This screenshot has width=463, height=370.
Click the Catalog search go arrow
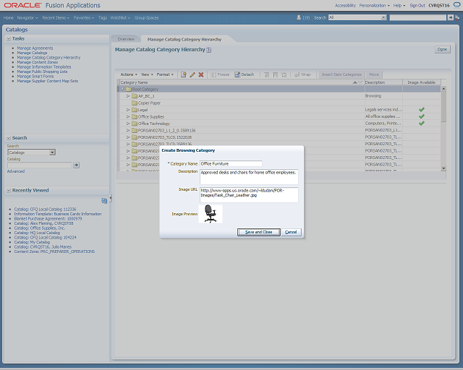76,165
